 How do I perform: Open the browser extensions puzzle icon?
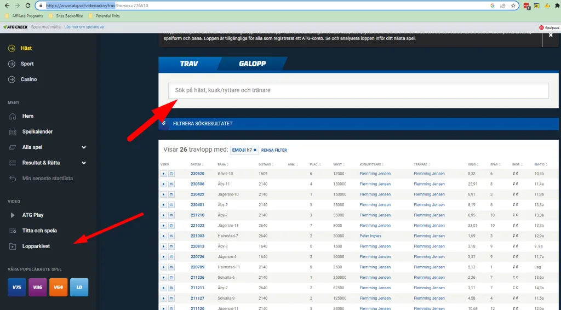(557, 5)
